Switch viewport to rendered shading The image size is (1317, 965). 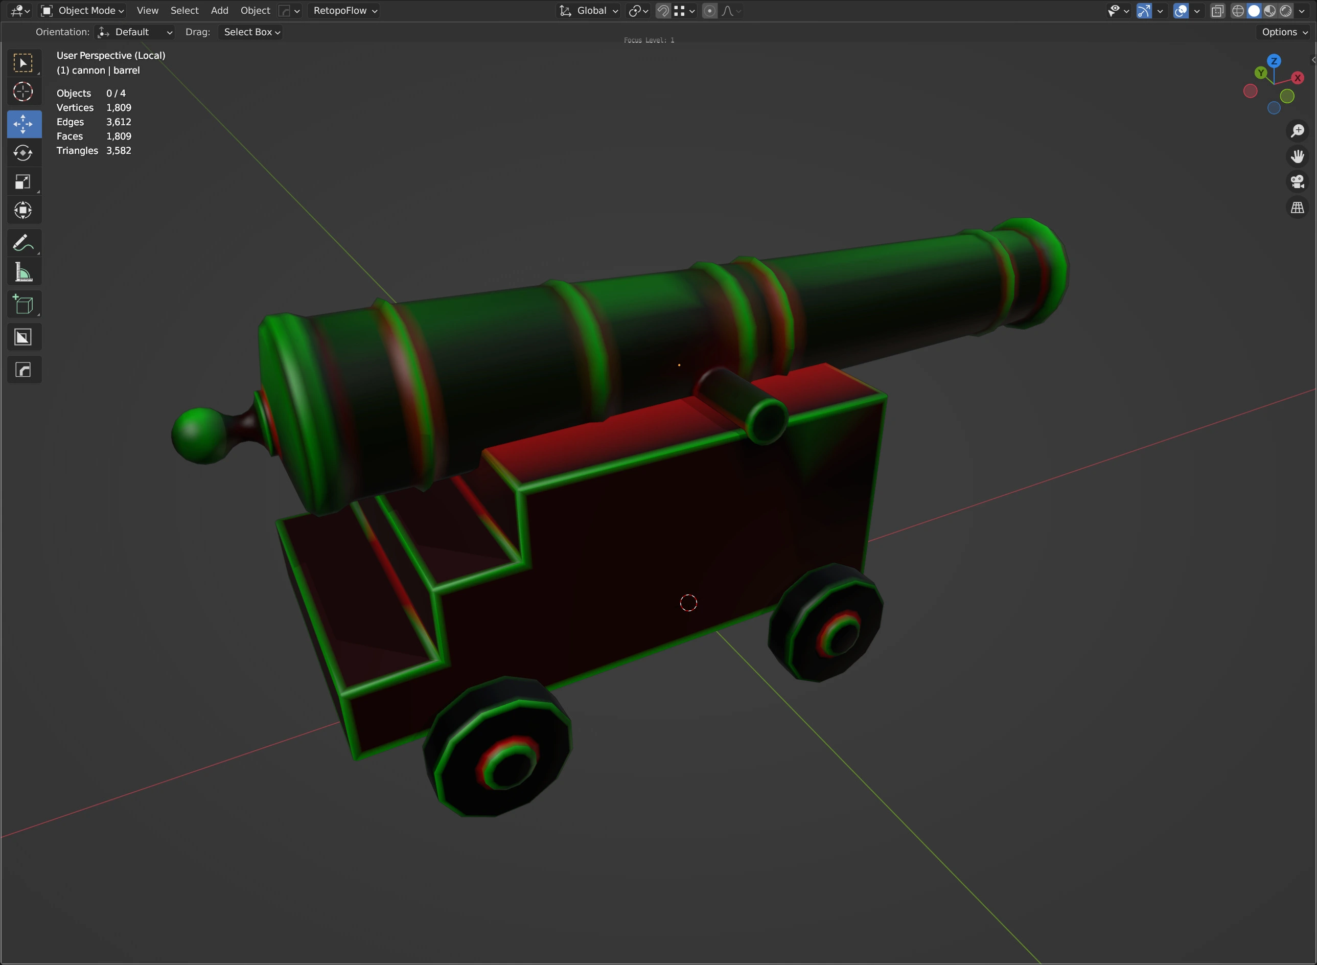[1287, 11]
